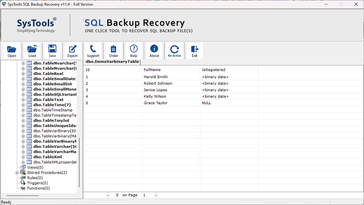Click the table icon beside dbo.TableXMLproperdat
The image size is (364, 205).
pos(29,162)
